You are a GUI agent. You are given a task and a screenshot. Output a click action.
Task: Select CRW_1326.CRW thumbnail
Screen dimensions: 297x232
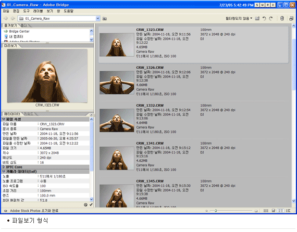point(117,83)
